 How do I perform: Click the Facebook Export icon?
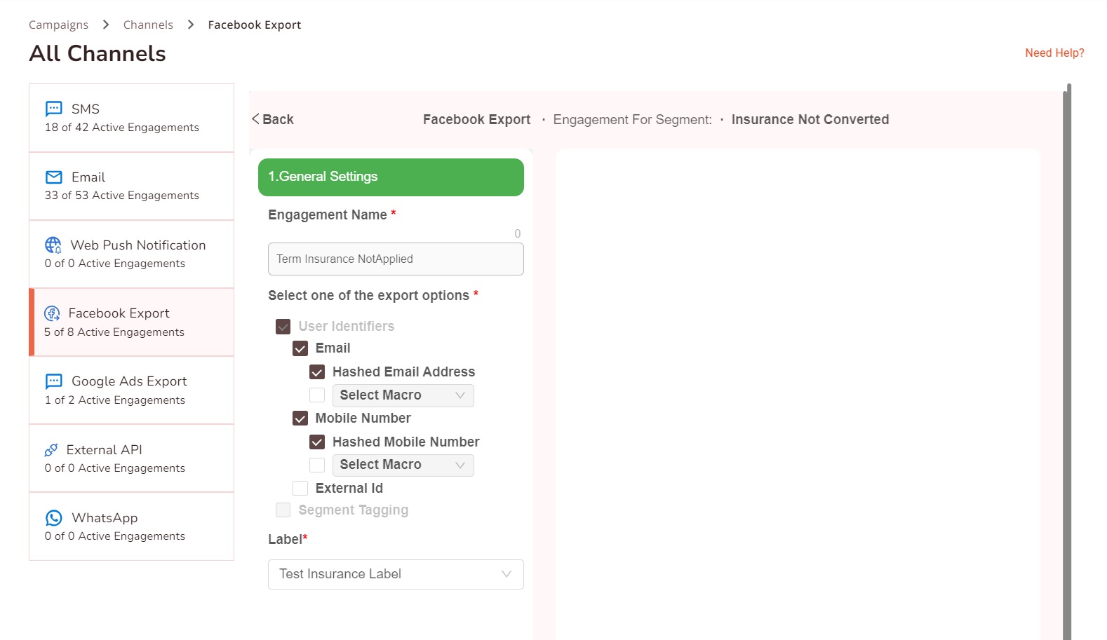pyautogui.click(x=53, y=313)
